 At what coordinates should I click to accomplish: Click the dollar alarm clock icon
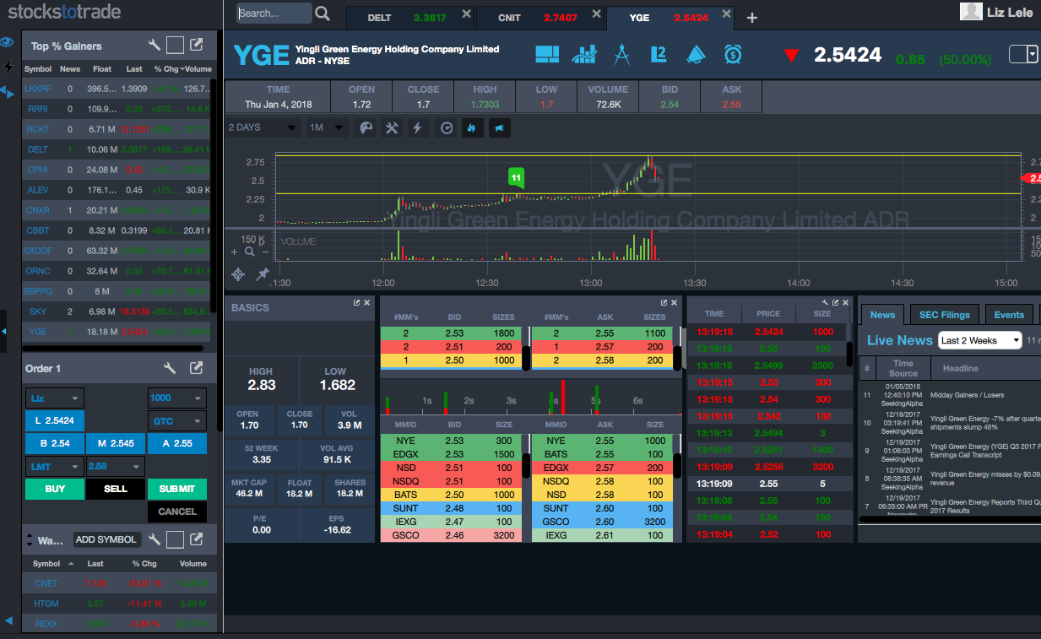tap(733, 55)
